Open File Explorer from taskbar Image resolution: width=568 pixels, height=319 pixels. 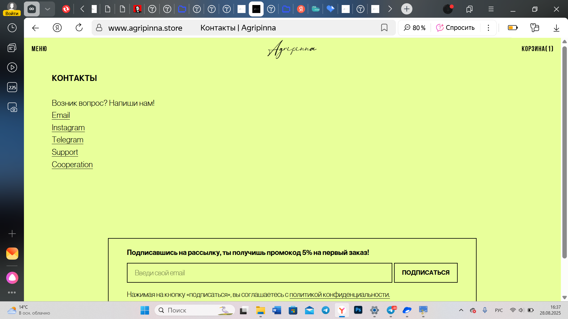coord(261,310)
